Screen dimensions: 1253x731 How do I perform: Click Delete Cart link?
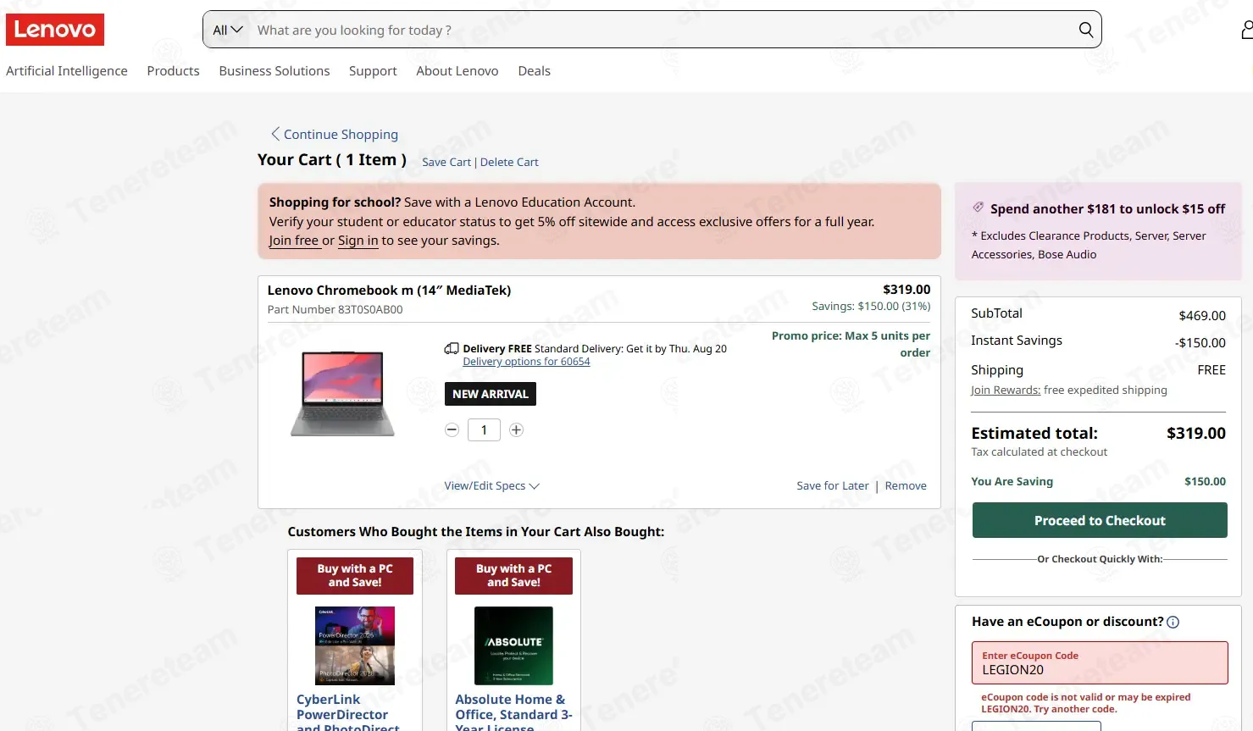pyautogui.click(x=509, y=162)
